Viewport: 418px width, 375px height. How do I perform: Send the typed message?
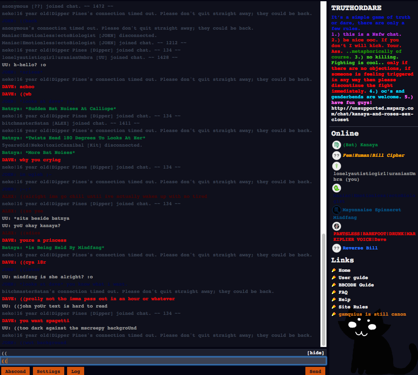[x=315, y=371]
